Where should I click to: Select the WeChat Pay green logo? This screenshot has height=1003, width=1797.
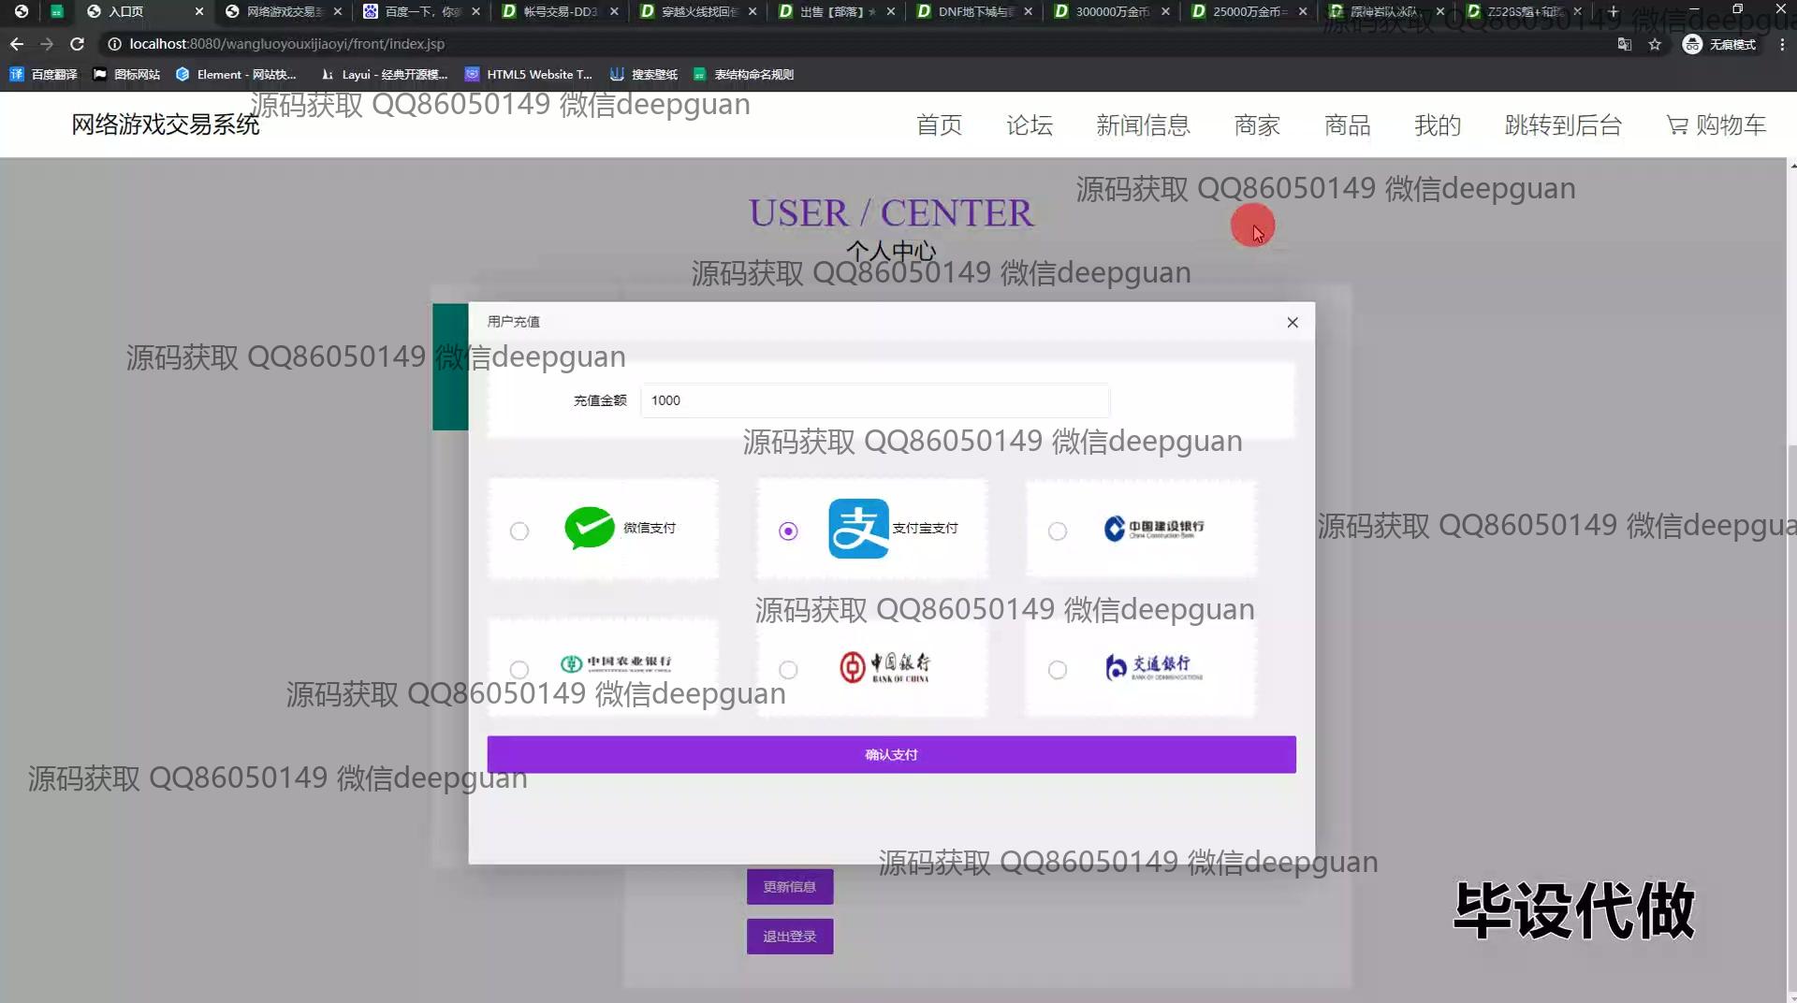pyautogui.click(x=589, y=528)
